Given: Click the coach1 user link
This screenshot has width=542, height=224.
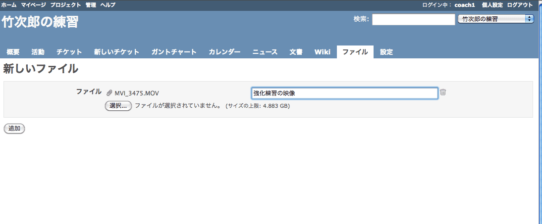Looking at the screenshot, I should point(465,5).
